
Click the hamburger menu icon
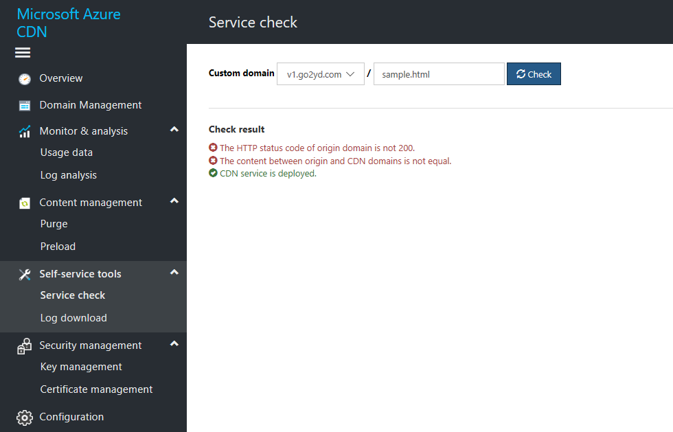point(23,53)
